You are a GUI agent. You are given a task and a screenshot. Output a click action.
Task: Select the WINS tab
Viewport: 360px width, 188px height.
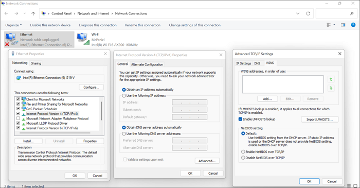click(270, 63)
